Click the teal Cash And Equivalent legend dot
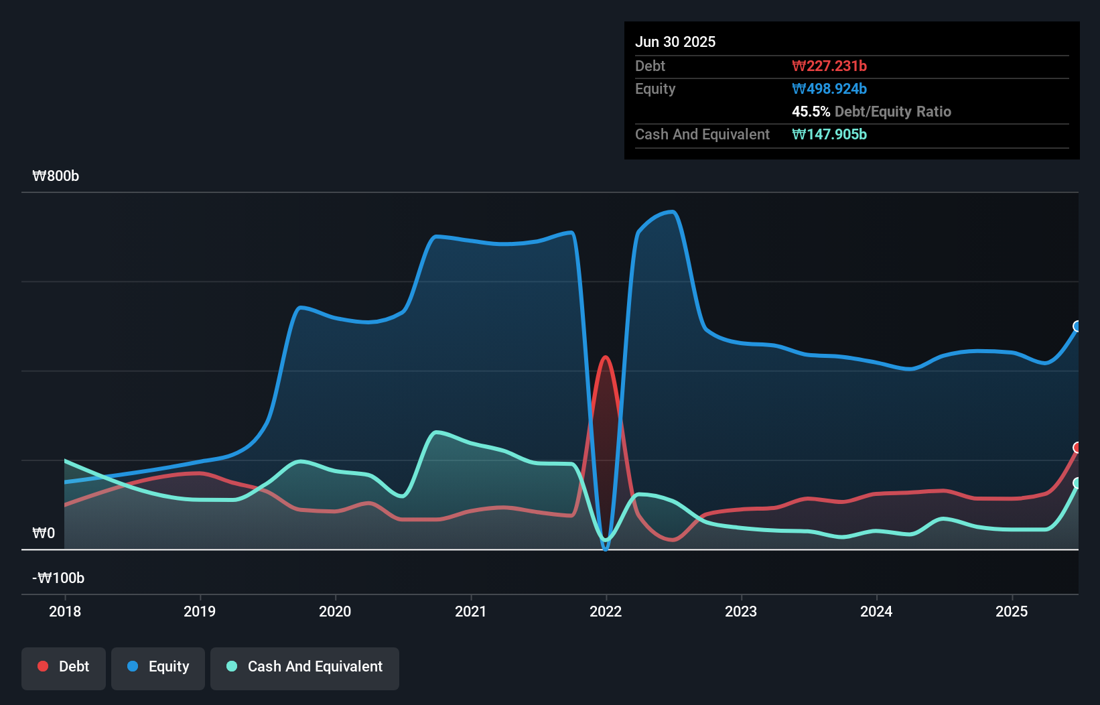 click(x=231, y=666)
